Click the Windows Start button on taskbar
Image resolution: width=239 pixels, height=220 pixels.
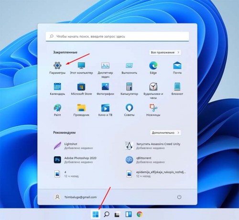point(96,214)
